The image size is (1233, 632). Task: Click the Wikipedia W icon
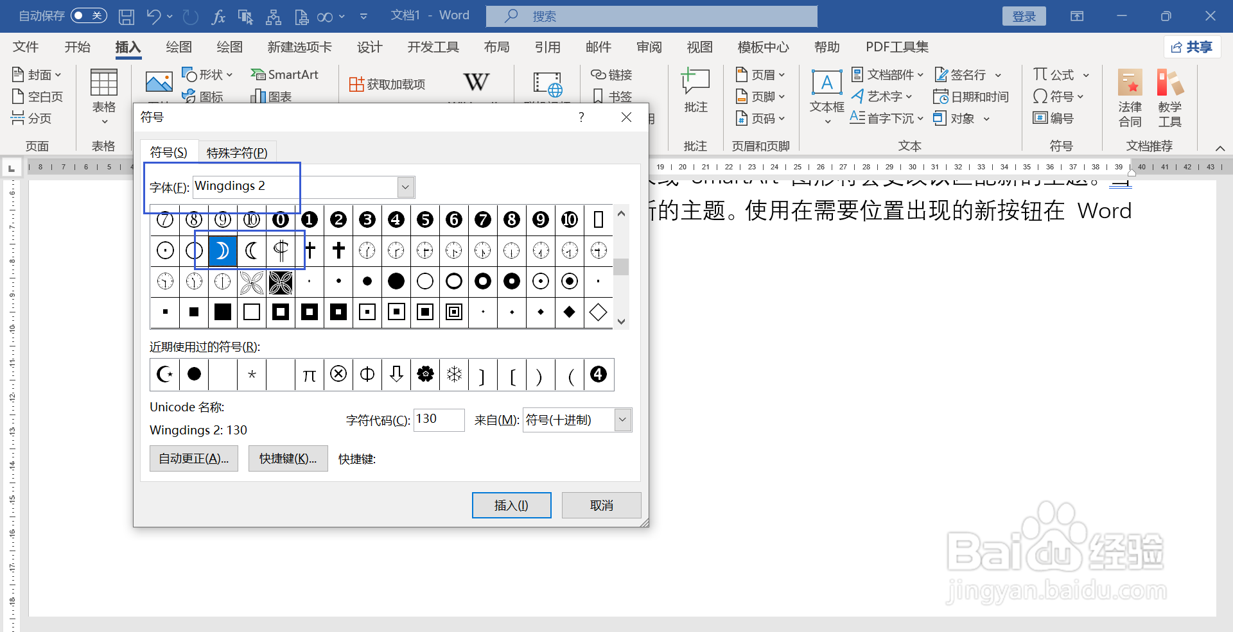click(x=476, y=82)
